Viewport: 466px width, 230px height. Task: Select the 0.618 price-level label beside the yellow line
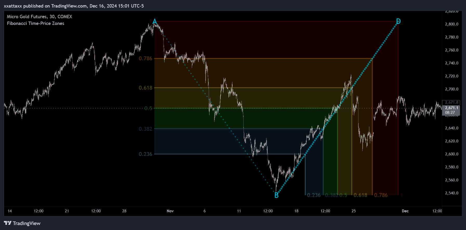(x=146, y=88)
